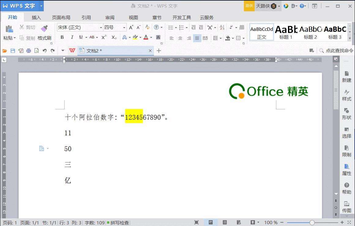
Task: Click the undo arrow icon
Action: [45, 51]
